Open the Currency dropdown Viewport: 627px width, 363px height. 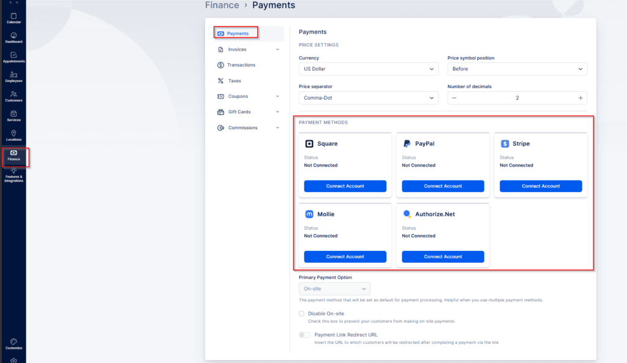coord(368,69)
